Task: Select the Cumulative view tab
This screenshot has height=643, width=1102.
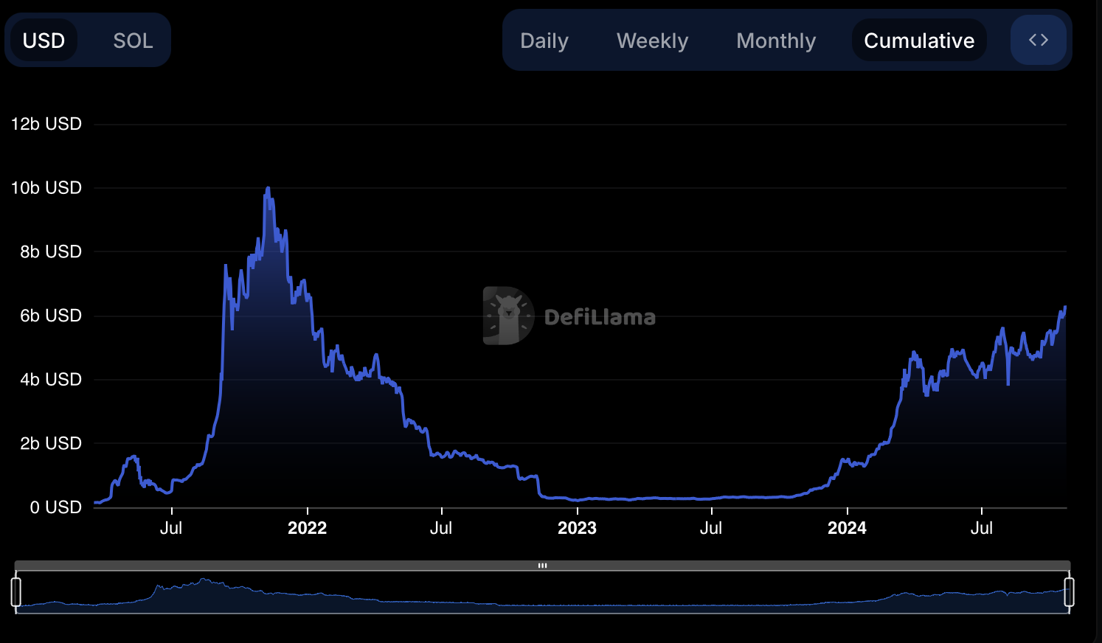Action: 919,41
